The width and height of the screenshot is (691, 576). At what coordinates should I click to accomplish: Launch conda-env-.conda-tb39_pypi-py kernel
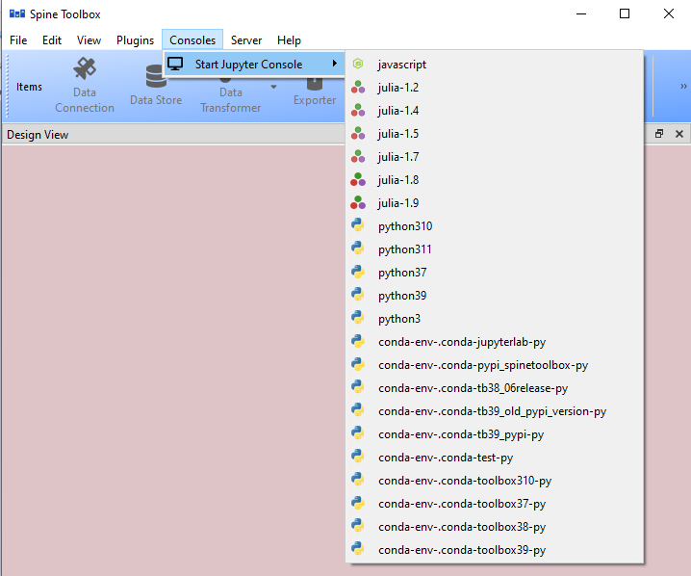[494, 434]
